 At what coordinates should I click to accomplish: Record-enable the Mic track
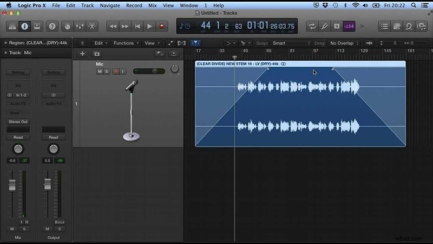[116, 72]
